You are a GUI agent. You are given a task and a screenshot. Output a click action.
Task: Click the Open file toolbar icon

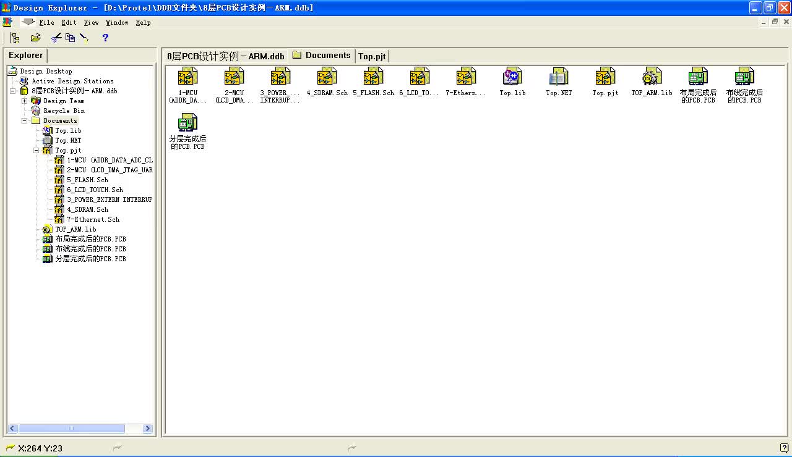pyautogui.click(x=35, y=38)
